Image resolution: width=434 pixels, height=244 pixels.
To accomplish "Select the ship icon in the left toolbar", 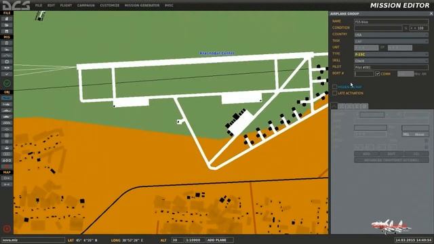I will pyautogui.click(x=7, y=110).
